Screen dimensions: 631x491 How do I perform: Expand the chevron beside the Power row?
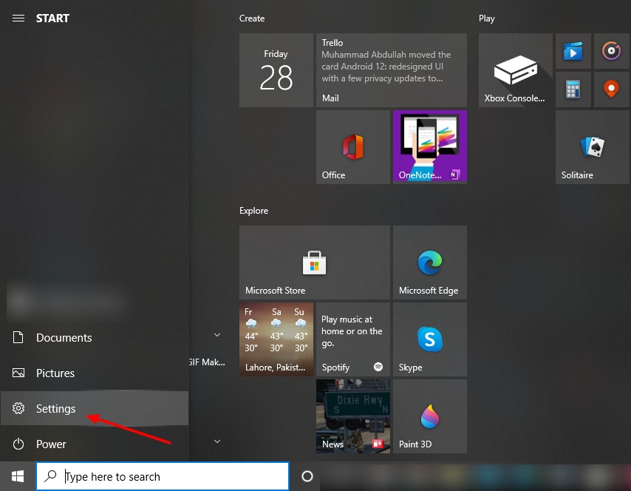point(217,441)
